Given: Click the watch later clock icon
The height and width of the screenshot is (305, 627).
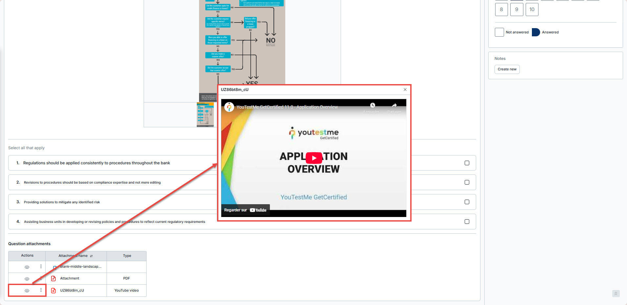Looking at the screenshot, I should click(x=373, y=105).
